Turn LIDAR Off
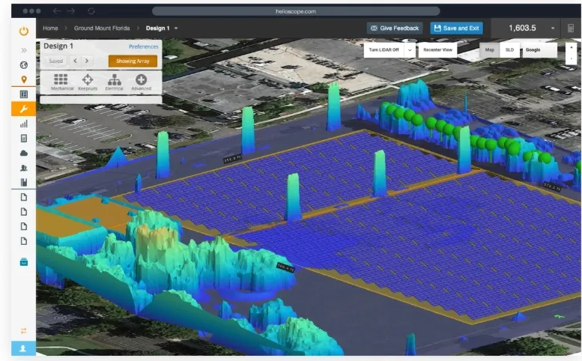 [384, 49]
